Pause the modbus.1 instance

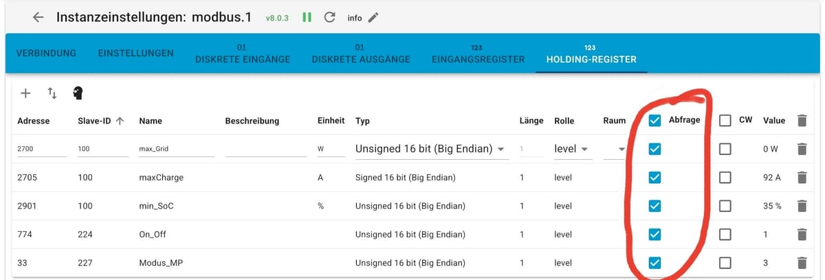click(307, 18)
